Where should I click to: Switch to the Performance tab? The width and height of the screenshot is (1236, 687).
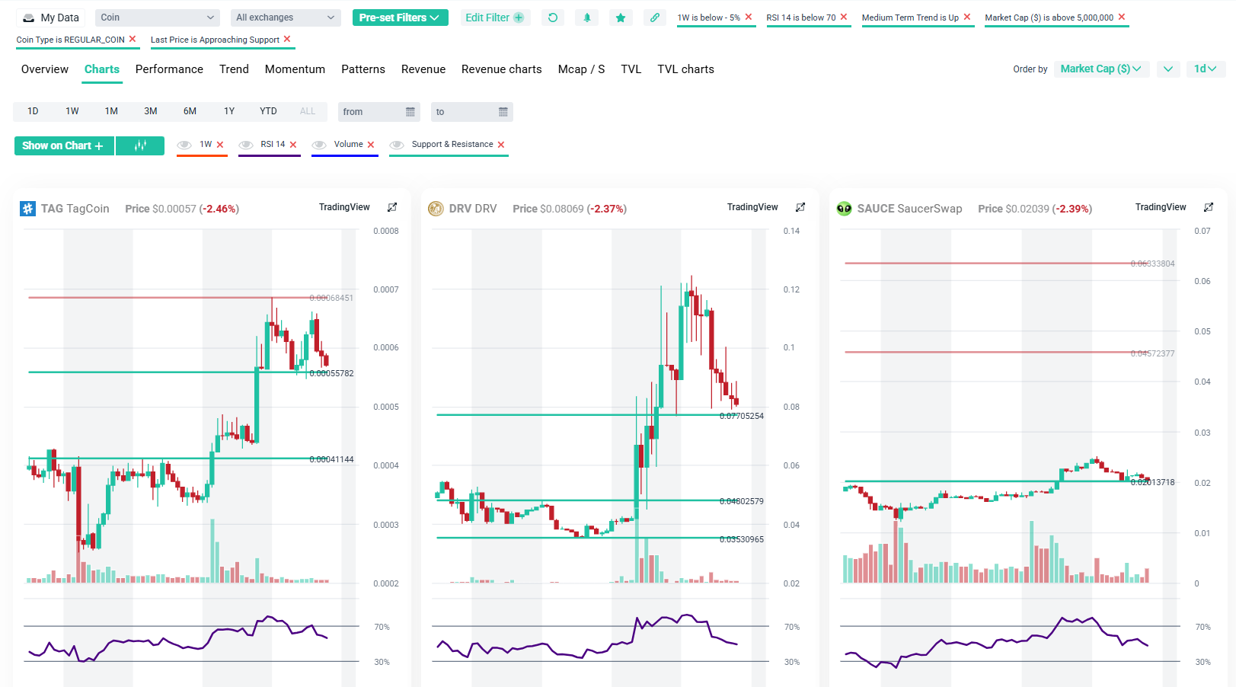point(169,69)
